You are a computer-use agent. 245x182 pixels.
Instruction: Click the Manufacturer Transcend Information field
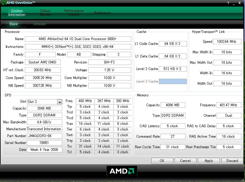(45, 129)
